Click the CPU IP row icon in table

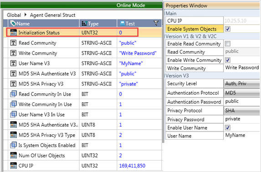[x=13, y=166]
